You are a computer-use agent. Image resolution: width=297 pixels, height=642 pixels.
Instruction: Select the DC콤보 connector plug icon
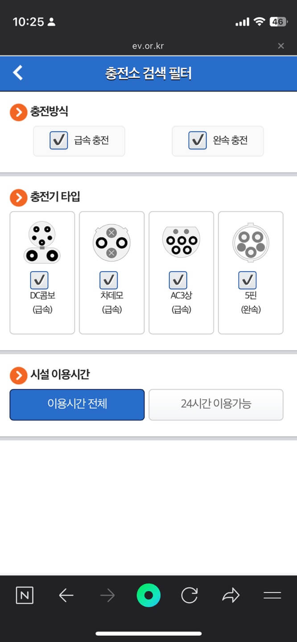pyautogui.click(x=42, y=241)
